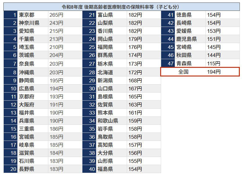Select the 京都府 cell
The height and width of the screenshot is (174, 242).
pyautogui.click(x=33, y=97)
